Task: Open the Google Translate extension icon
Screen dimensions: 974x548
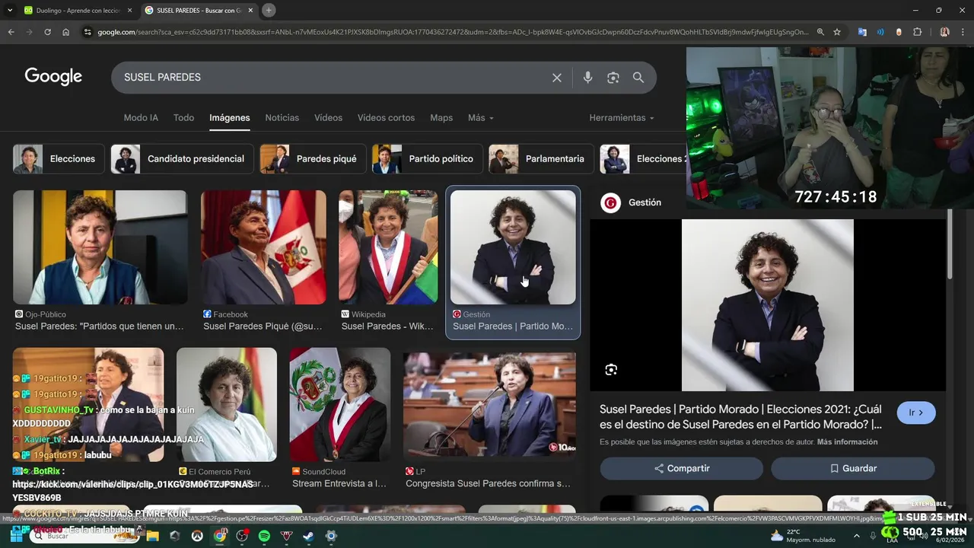Action: pos(862,32)
